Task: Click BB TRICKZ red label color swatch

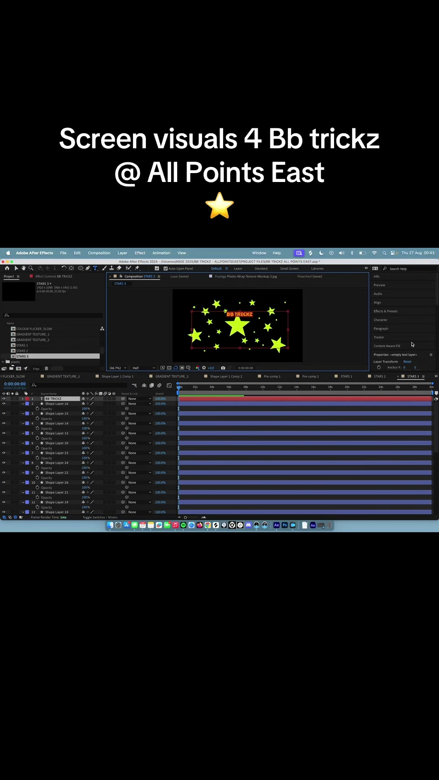Action: click(x=27, y=399)
